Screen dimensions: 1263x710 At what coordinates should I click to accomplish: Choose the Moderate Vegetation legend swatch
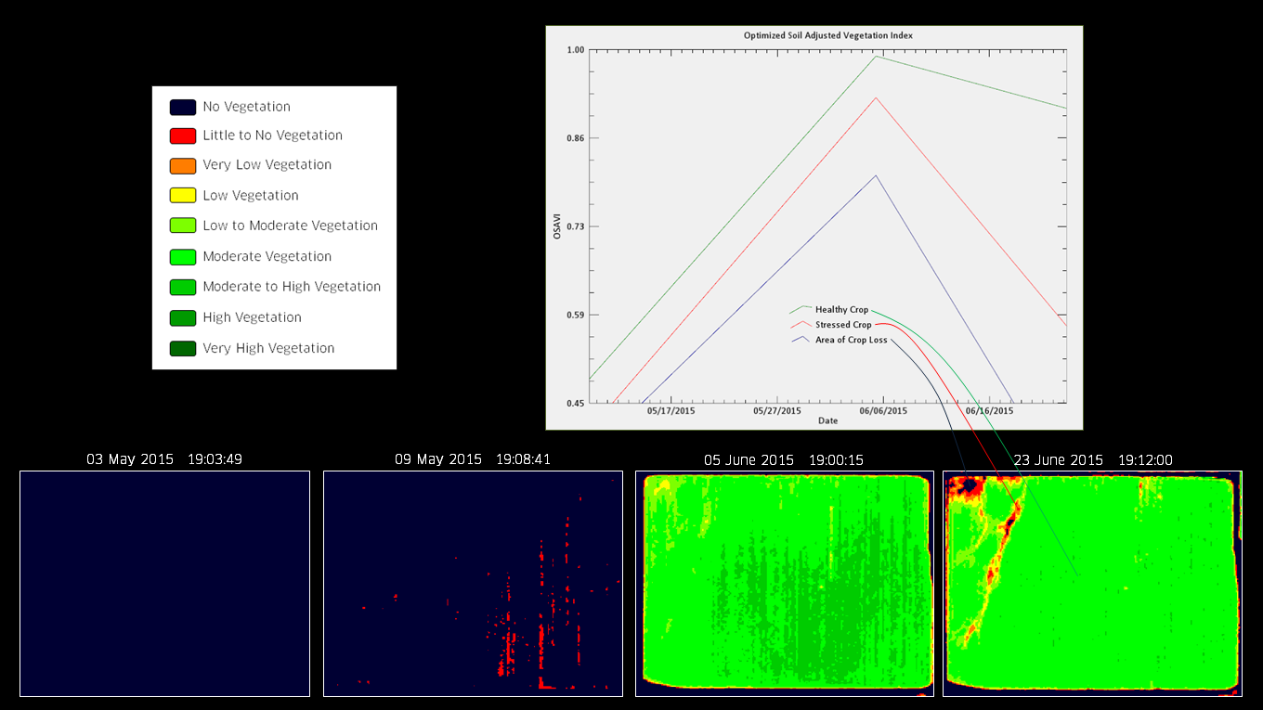pyautogui.click(x=183, y=257)
